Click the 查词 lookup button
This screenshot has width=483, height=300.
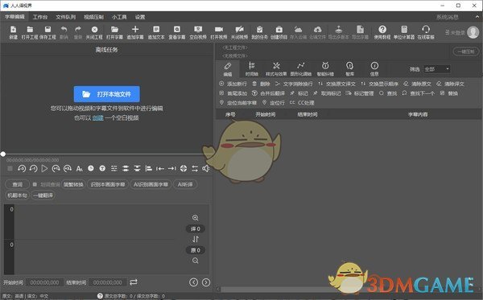[x=17, y=184]
